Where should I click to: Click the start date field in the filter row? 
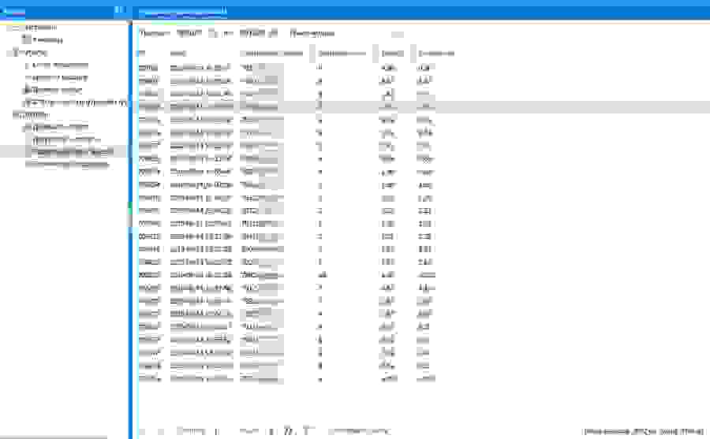[189, 33]
